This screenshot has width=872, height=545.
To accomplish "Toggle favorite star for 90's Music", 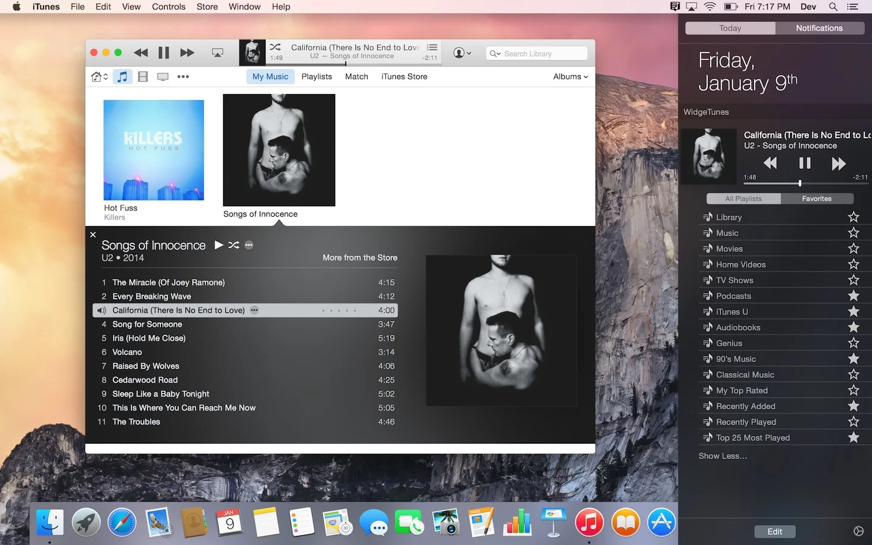I will [854, 358].
